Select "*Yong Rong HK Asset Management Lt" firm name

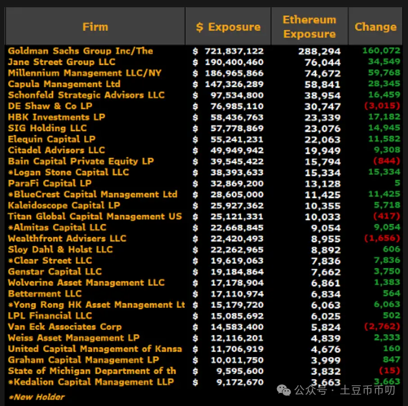(x=97, y=305)
